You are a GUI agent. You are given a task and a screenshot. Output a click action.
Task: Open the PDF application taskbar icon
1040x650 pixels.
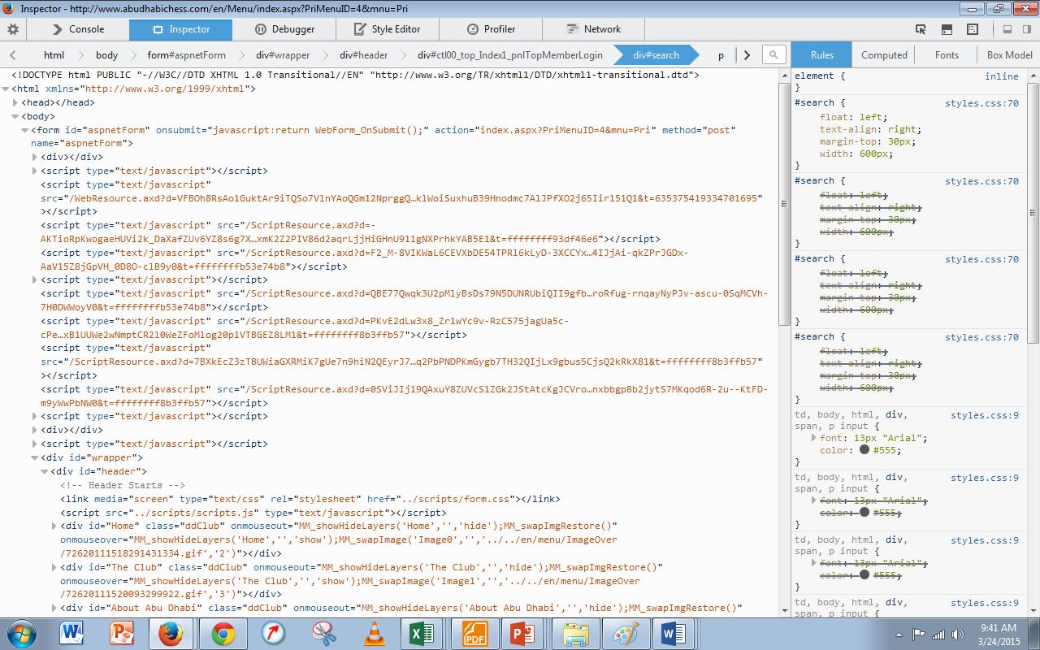pos(474,634)
